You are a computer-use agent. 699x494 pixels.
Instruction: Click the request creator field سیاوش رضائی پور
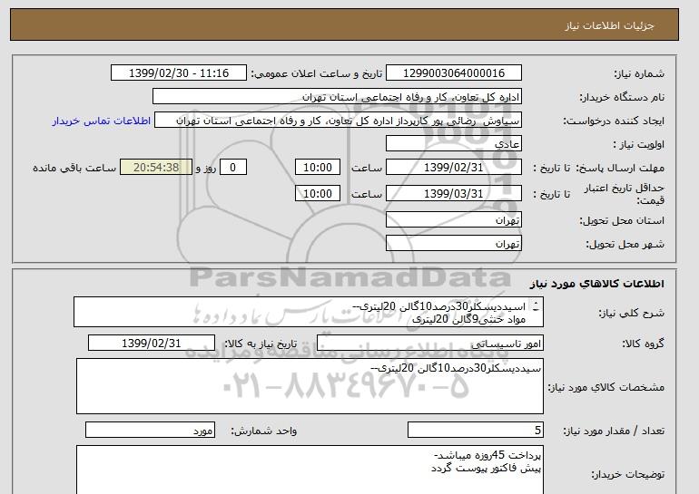338,121
